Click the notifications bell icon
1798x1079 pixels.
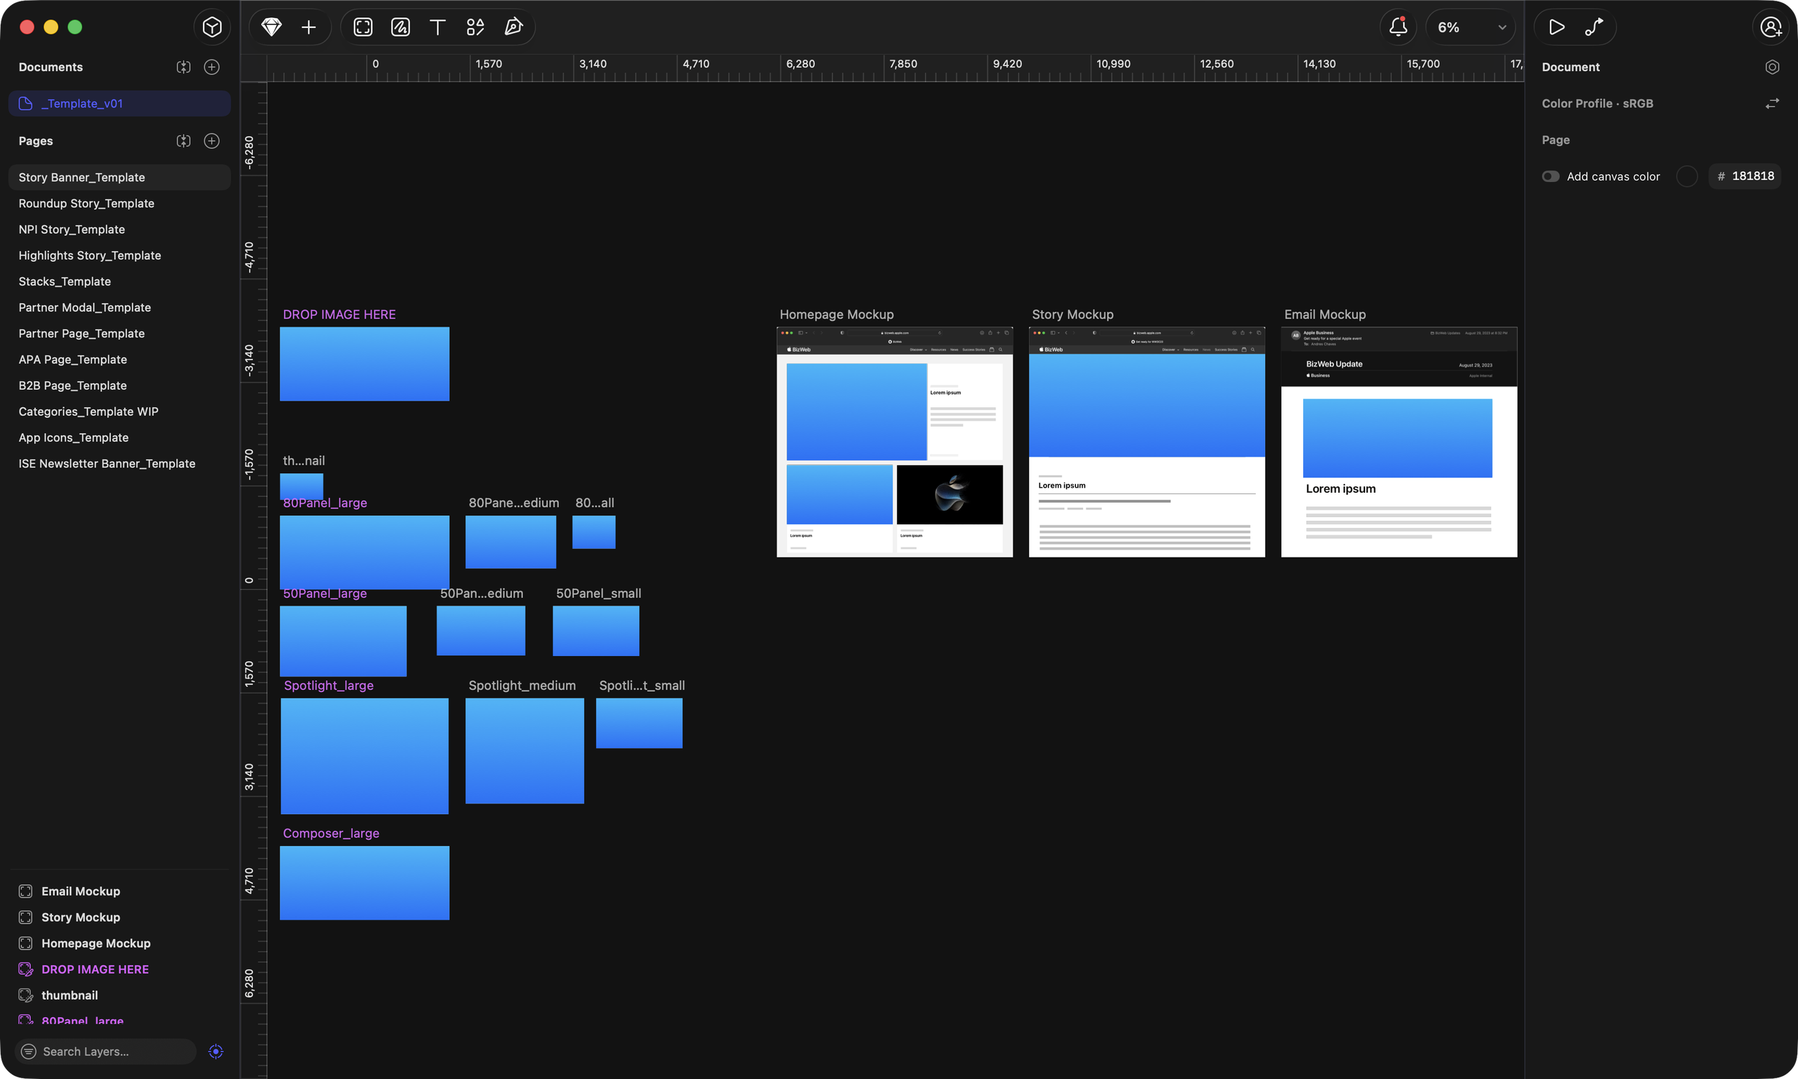coord(1397,27)
